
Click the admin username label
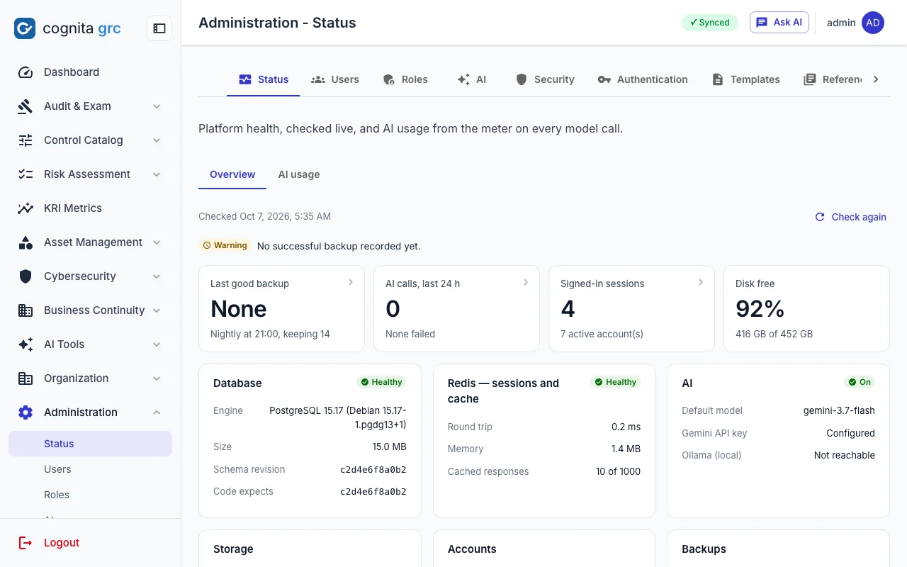841,23
